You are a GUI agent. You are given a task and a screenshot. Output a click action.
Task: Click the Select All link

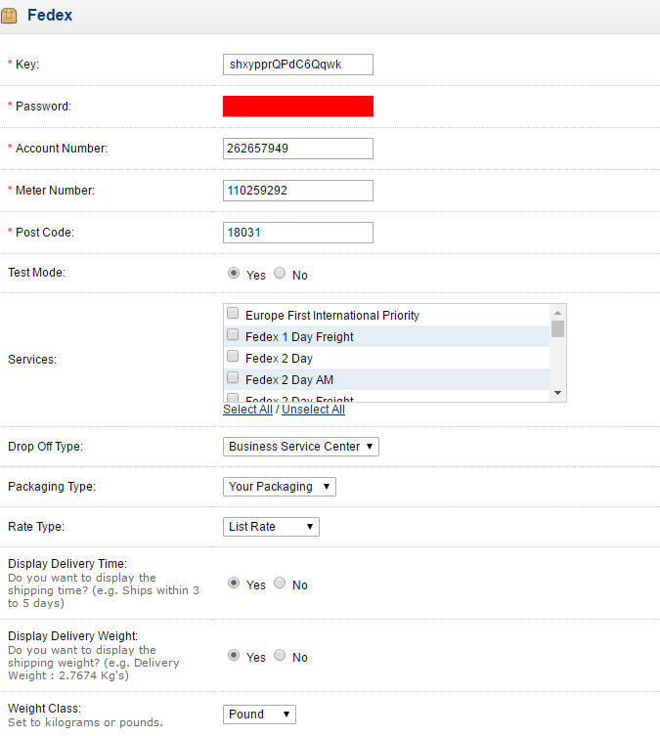[x=247, y=410]
